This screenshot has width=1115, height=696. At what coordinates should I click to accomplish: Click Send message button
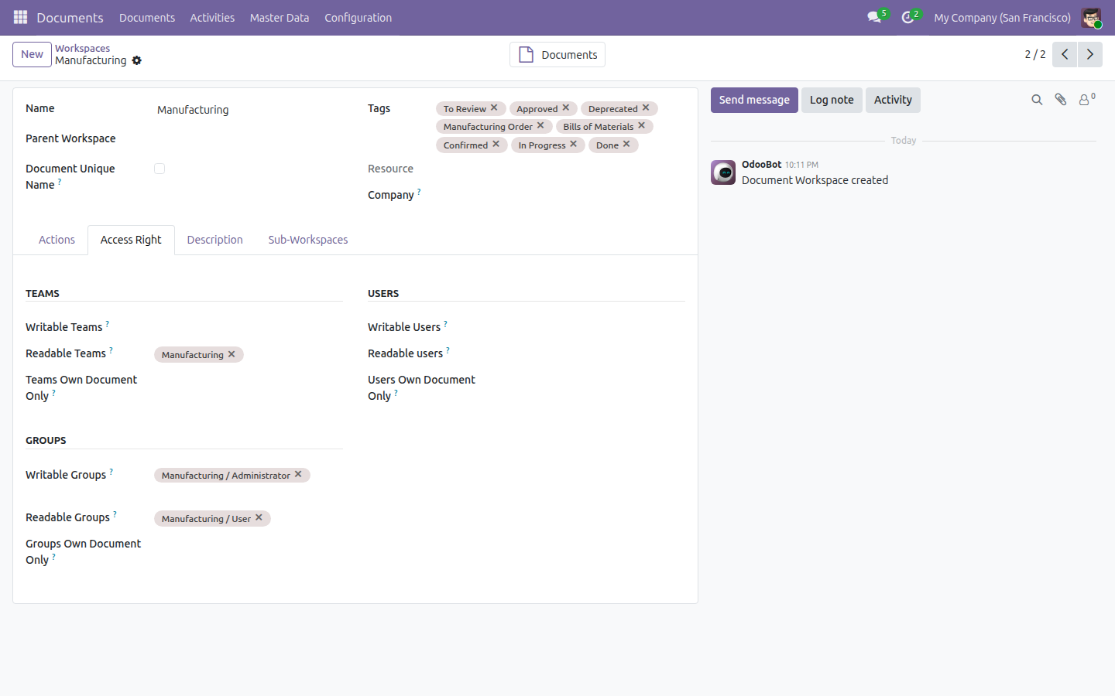click(754, 100)
